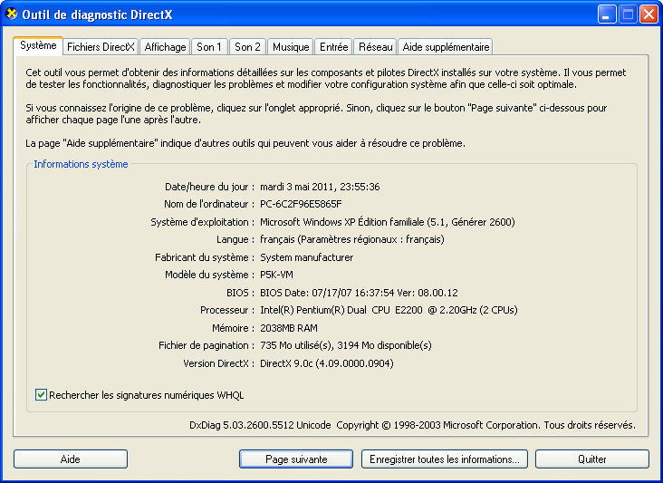Toggle the WHQL digital signatures checkbox
The image size is (663, 483).
pyautogui.click(x=41, y=395)
